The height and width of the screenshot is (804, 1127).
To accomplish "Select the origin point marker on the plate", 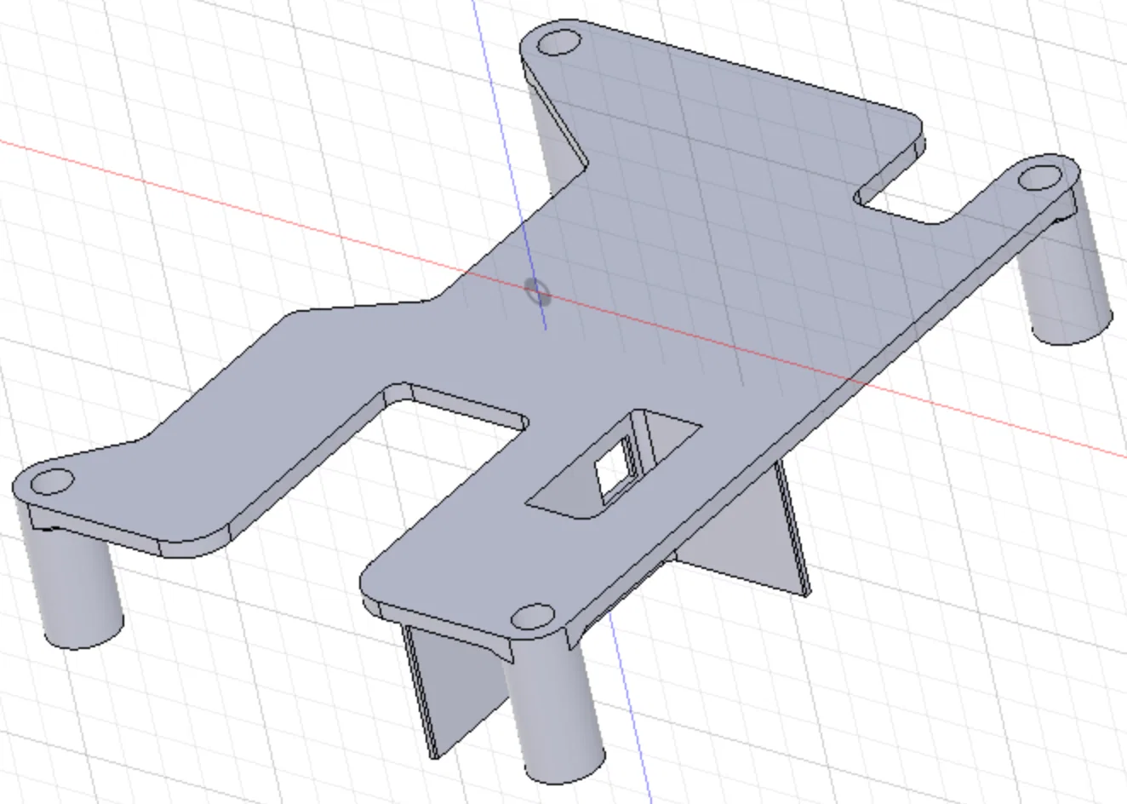I will pyautogui.click(x=537, y=293).
